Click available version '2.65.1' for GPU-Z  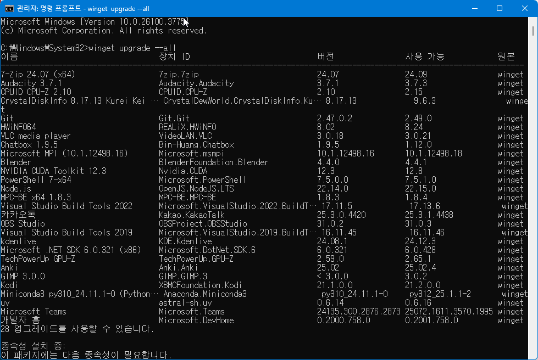[418, 259]
